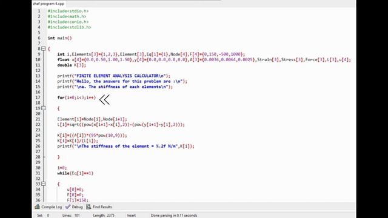
Task: Click the Sel: 0 status bar entry
Action: pyautogui.click(x=43, y=216)
